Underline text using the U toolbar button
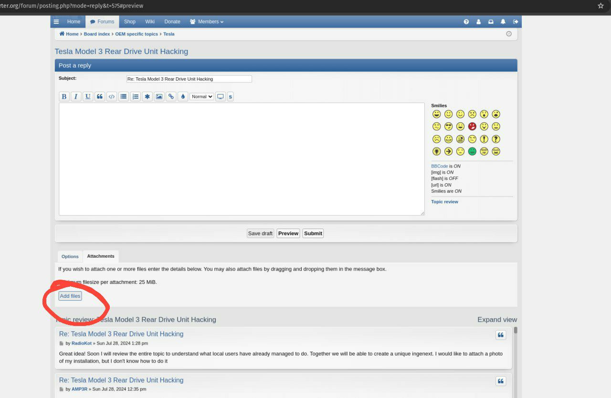Screen dimensions: 611x398 88,96
